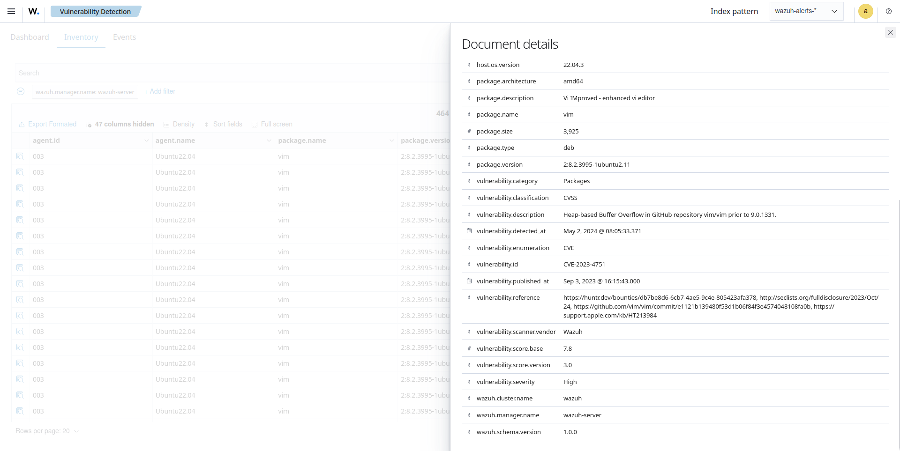Open agent.id column header menu chevron
The image size is (900, 451).
pyautogui.click(x=146, y=140)
